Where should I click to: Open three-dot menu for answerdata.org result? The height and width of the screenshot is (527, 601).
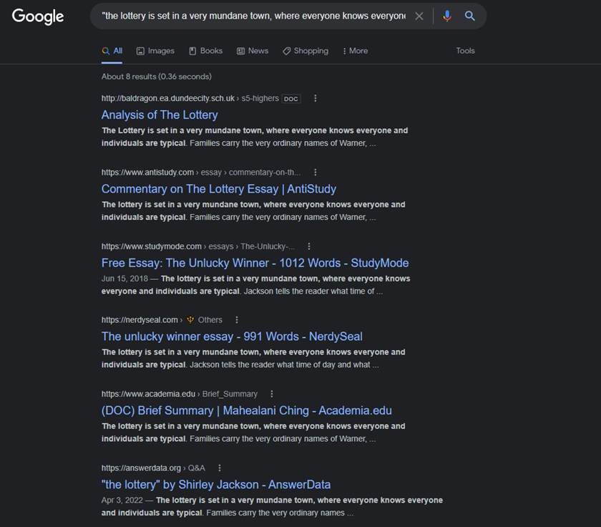coord(220,468)
